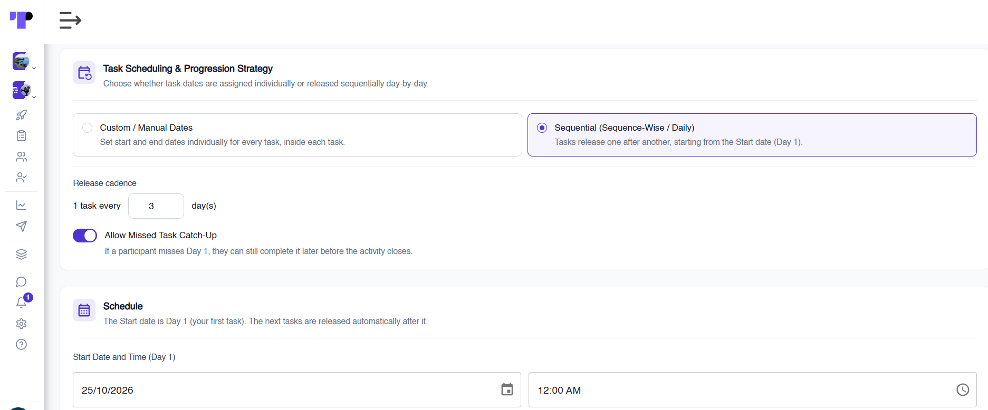Viewport: 988px width, 410px height.
Task: Click the start time field 12:00 AM
Action: 753,390
